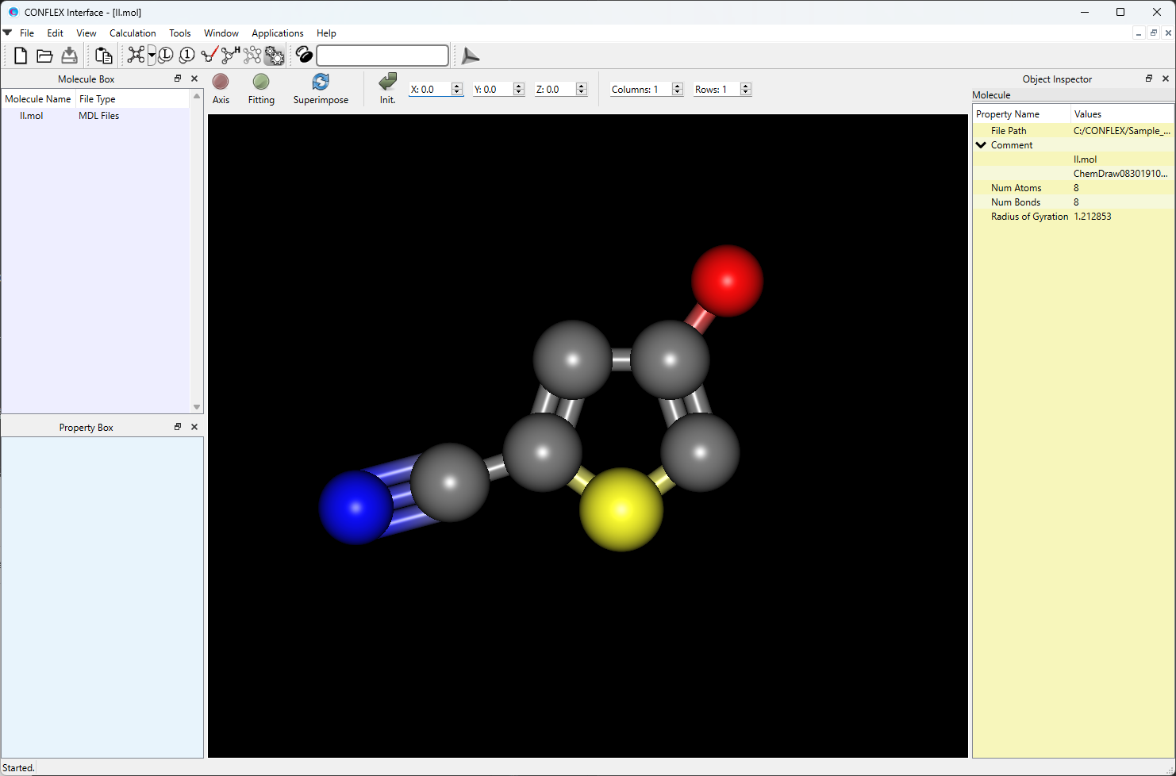Save the current molecule
Screen dimensions: 1176x776
tap(69, 55)
